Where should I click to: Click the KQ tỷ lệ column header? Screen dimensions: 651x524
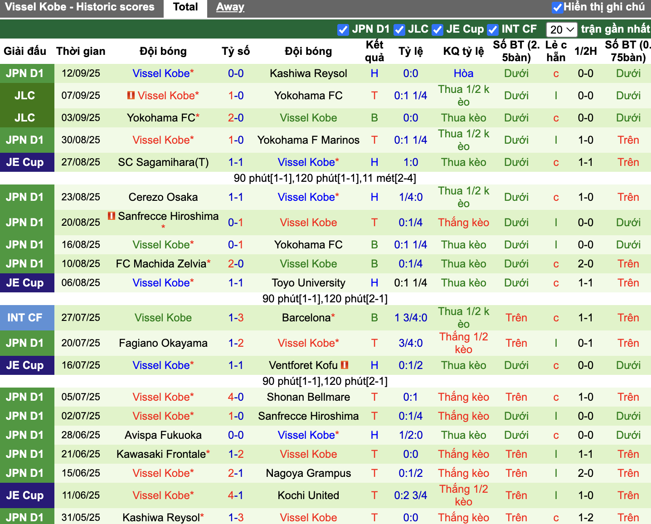[x=463, y=51]
